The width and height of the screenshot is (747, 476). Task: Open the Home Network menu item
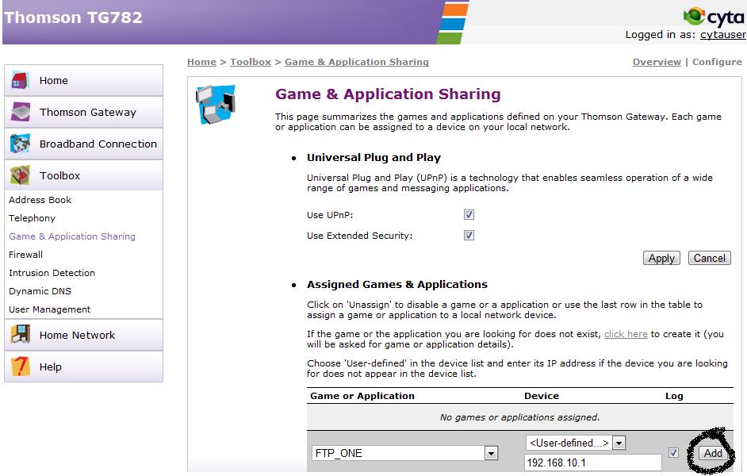[83, 335]
